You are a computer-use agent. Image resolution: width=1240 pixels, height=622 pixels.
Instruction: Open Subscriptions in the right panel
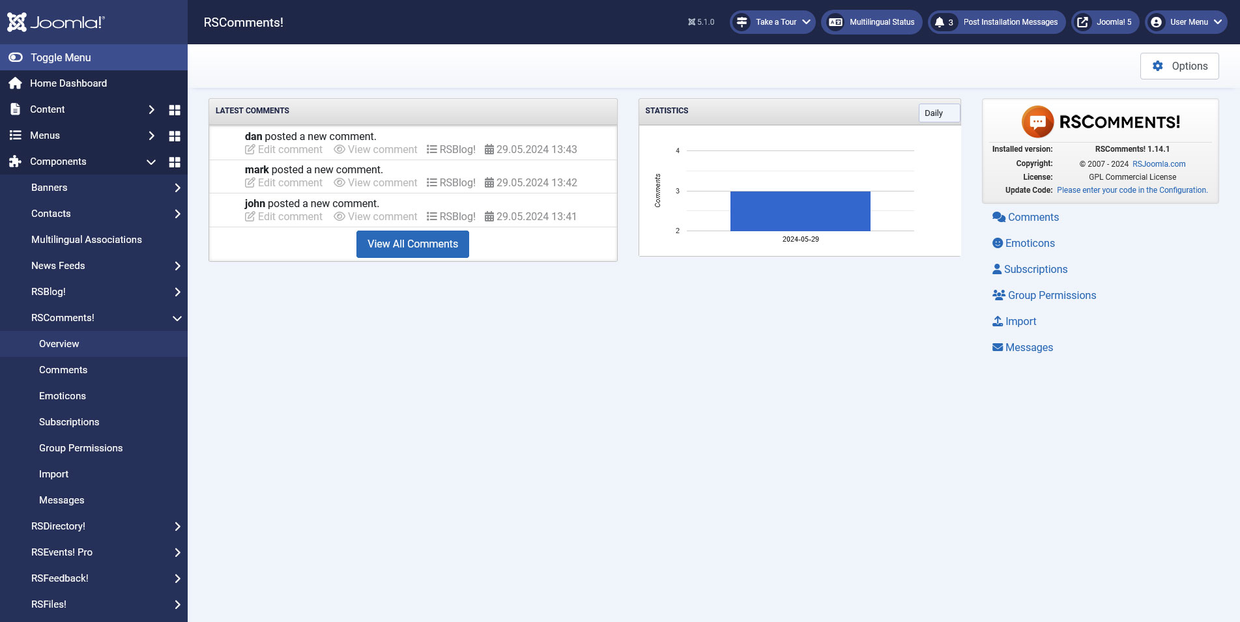(1030, 269)
